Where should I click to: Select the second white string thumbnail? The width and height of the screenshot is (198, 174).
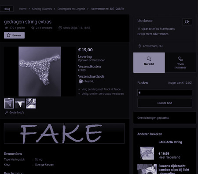tap(20, 103)
